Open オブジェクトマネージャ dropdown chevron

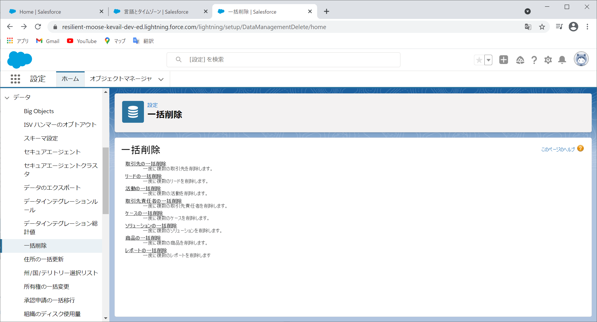[161, 79]
